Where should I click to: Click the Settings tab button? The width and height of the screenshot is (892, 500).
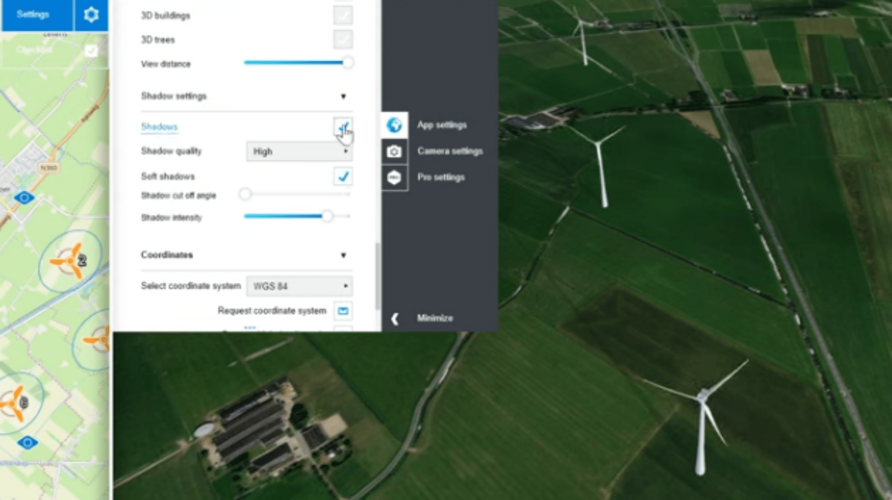(37, 15)
